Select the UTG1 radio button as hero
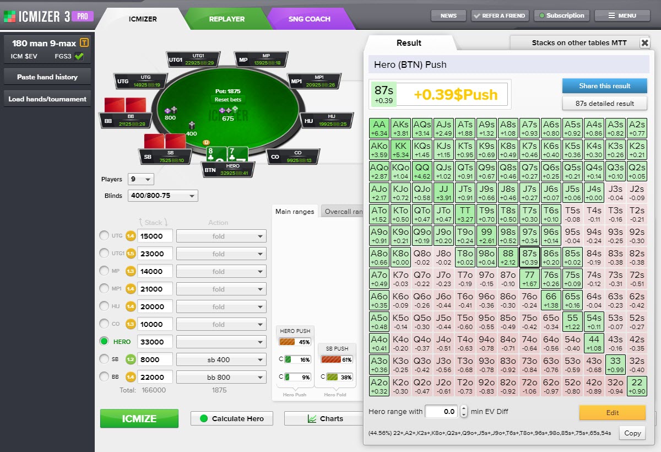661x452 pixels. point(104,254)
